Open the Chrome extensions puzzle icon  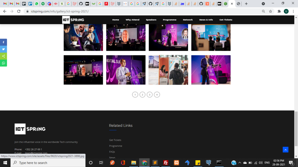point(279,11)
